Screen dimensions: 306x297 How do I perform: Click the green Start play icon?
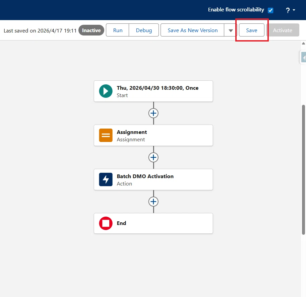click(106, 91)
